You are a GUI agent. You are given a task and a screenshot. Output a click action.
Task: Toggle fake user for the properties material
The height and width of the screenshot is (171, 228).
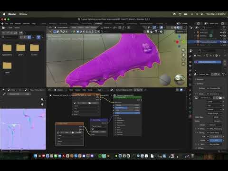213,74
